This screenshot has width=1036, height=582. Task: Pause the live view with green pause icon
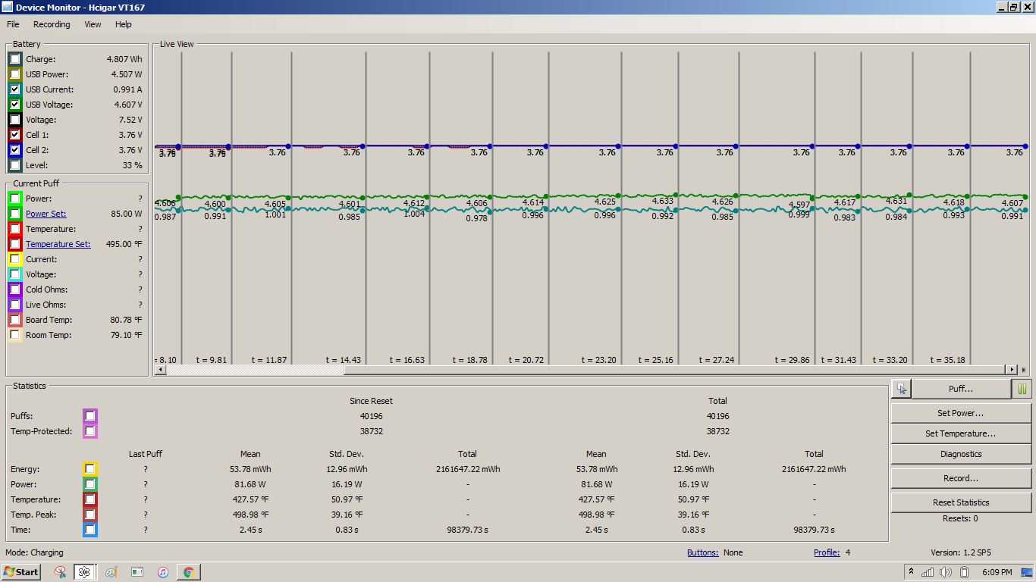(x=1022, y=389)
